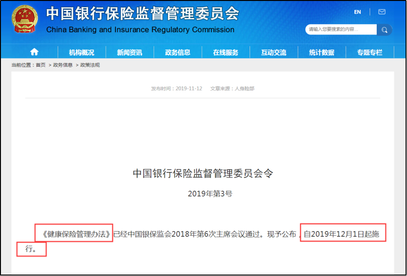The width and height of the screenshot is (407, 276).
Task: Open the 政务信息 menu
Action: click(x=178, y=52)
